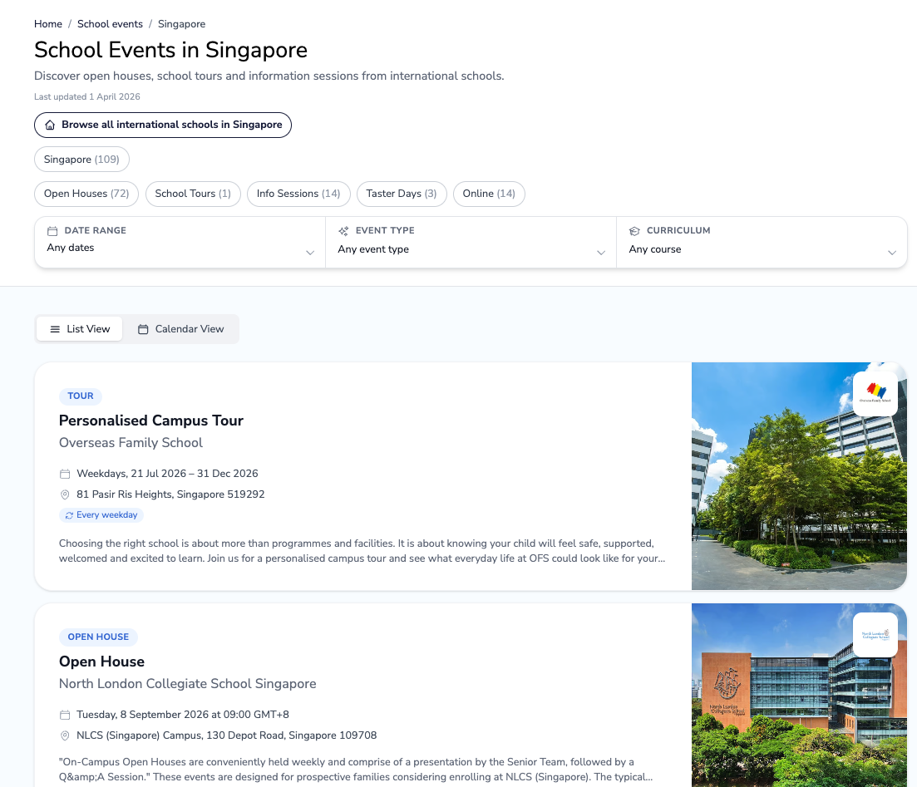Select Singapore breadcrumb item
The width and height of the screenshot is (917, 787).
tap(181, 24)
